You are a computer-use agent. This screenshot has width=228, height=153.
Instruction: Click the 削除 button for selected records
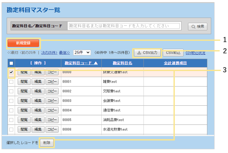[46, 142]
